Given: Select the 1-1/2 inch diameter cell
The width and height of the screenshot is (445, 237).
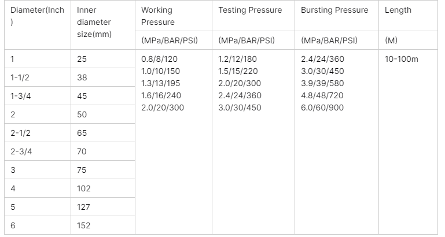Looking at the screenshot, I should (38, 77).
